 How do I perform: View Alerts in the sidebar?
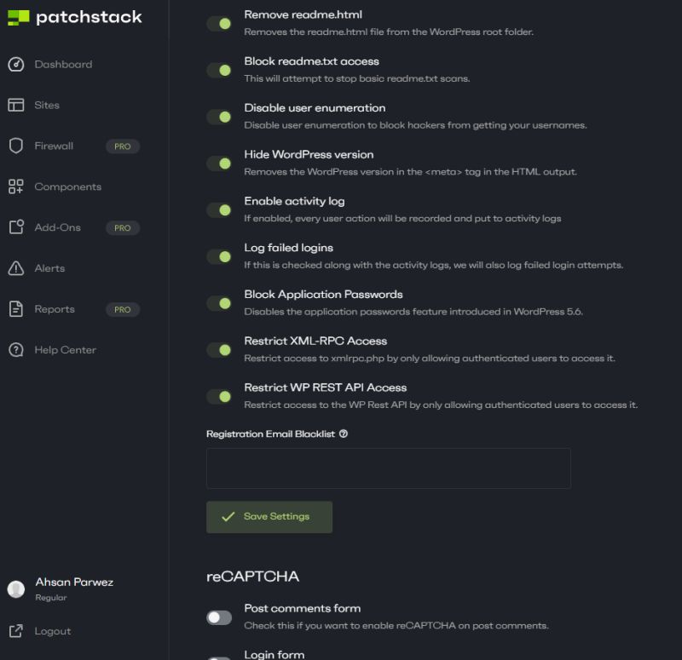tap(49, 268)
